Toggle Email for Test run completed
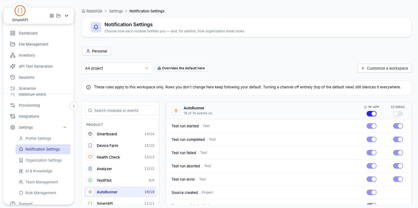The image size is (418, 208). click(398, 139)
